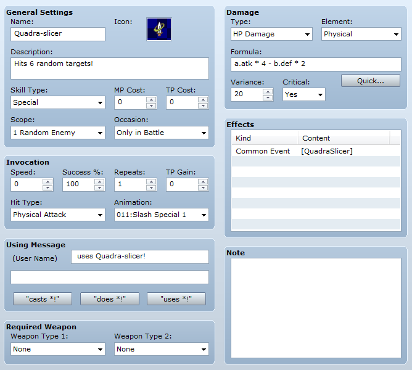Click the Quick... formula button
This screenshot has height=370, width=412.
[x=371, y=81]
